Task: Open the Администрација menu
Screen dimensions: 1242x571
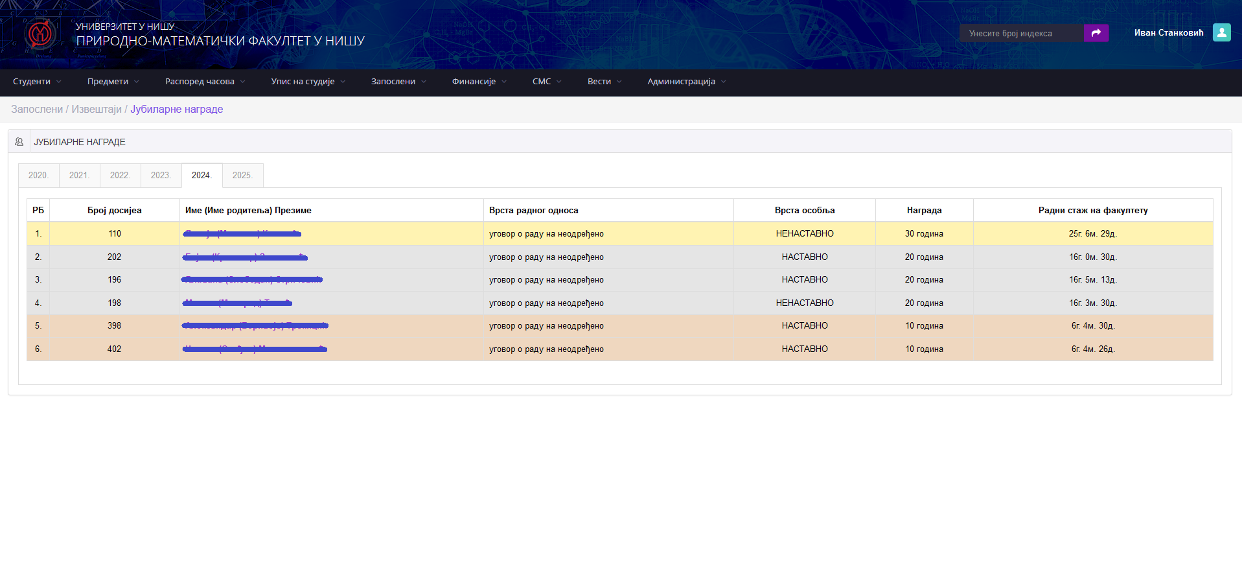Action: click(686, 82)
